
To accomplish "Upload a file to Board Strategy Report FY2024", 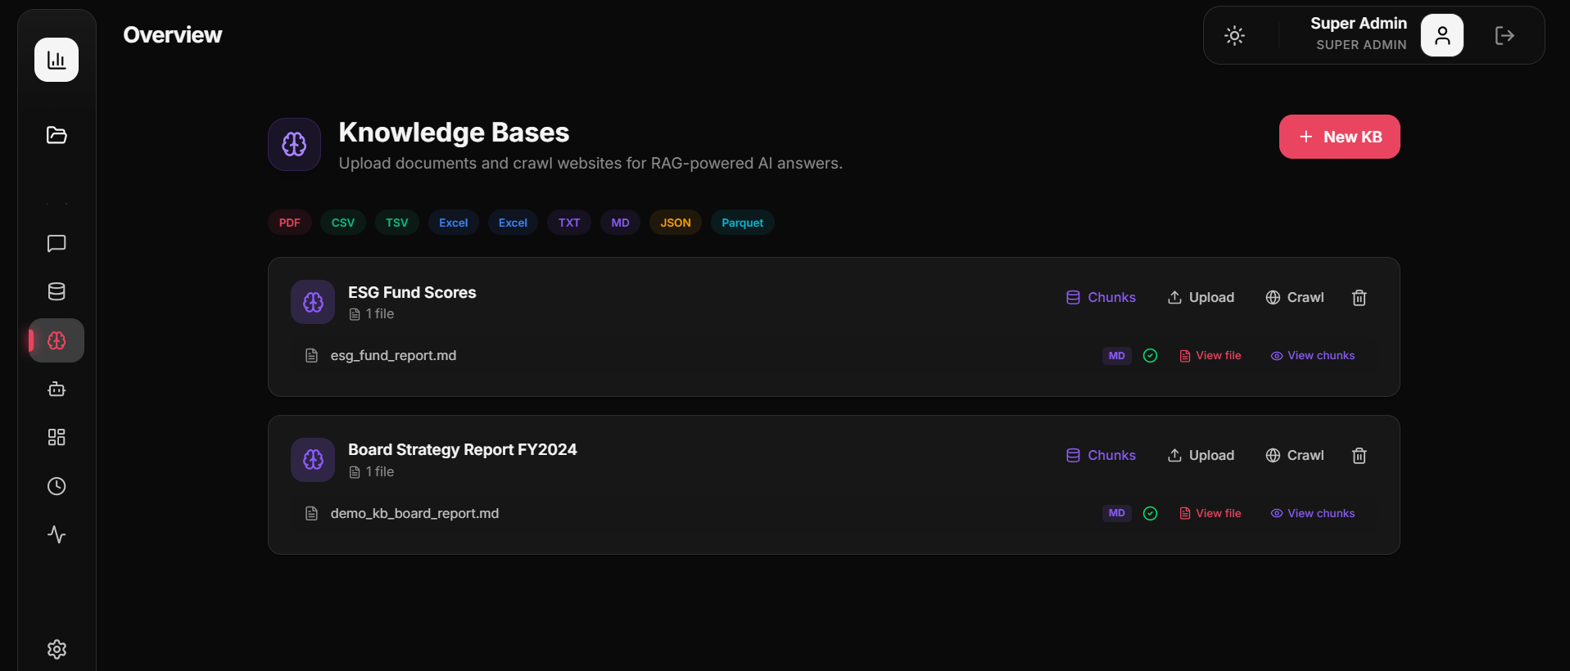I will pyautogui.click(x=1201, y=455).
